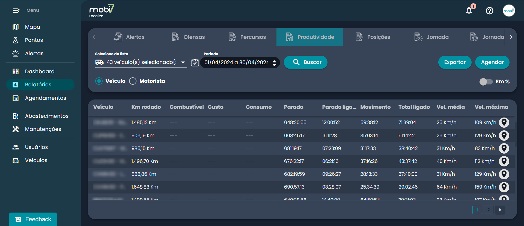Click the notification bell icon
Viewport: 524px width, 226px height.
coord(469,11)
